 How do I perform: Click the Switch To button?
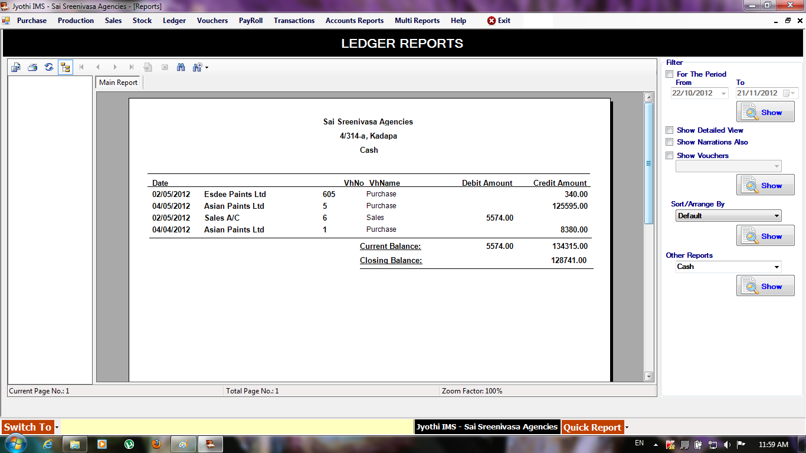click(28, 427)
